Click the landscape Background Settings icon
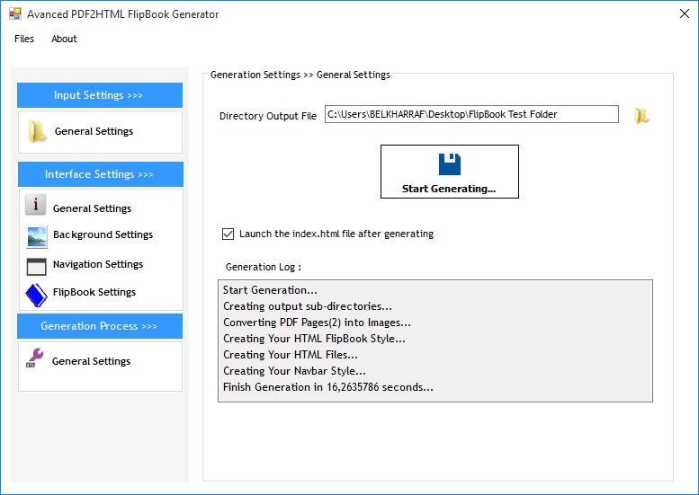 (37, 236)
